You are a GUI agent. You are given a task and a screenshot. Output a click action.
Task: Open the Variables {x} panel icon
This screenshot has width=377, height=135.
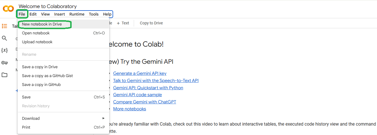click(x=4, y=50)
